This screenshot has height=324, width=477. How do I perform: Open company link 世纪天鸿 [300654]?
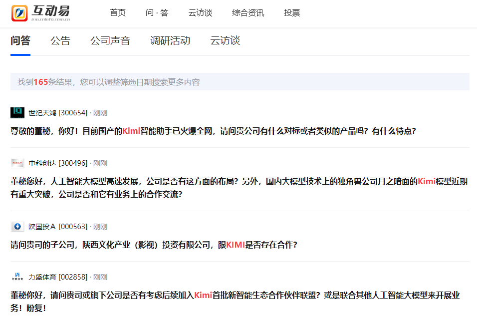pos(58,113)
